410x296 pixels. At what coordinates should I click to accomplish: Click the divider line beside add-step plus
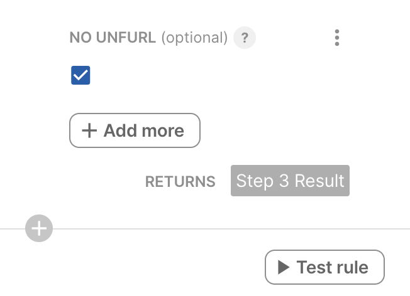tap(231, 229)
